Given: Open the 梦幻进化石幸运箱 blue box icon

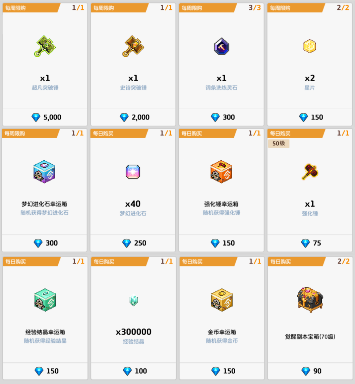Looking at the screenshot, I should (44, 172).
